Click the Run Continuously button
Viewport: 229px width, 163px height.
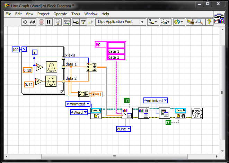point(33,22)
